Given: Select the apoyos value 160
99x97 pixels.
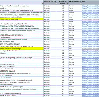Looking at the screenshot, I should (x=63, y=60).
